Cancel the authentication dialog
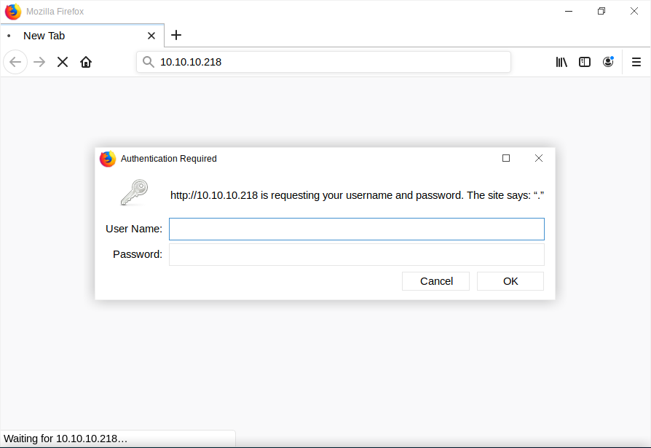The height and width of the screenshot is (448, 651). click(x=435, y=281)
